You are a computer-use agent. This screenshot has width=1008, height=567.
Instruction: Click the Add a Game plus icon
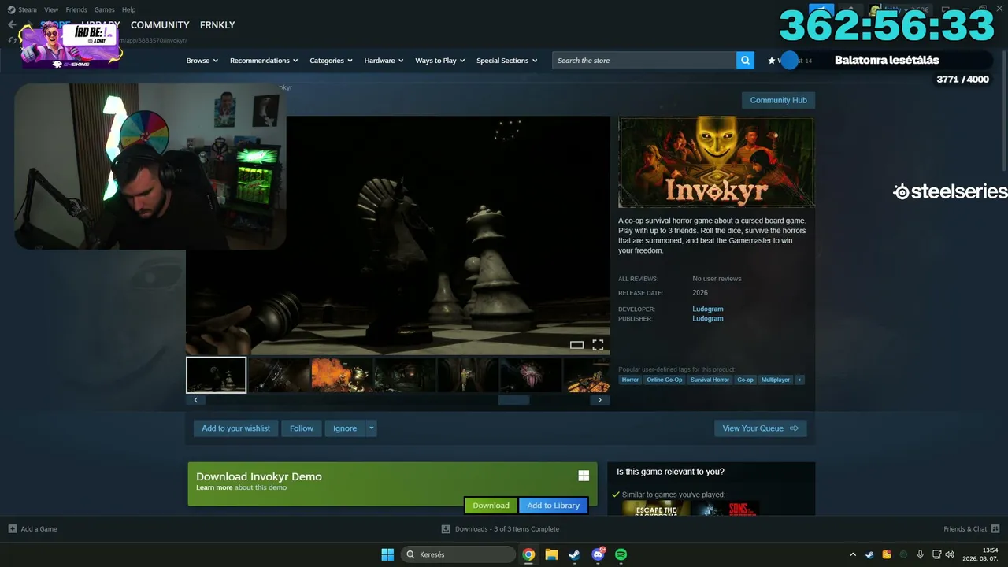tap(12, 528)
